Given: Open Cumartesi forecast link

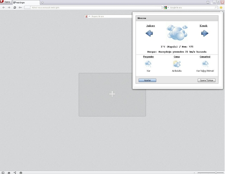Looking at the screenshot, I should [x=205, y=57].
